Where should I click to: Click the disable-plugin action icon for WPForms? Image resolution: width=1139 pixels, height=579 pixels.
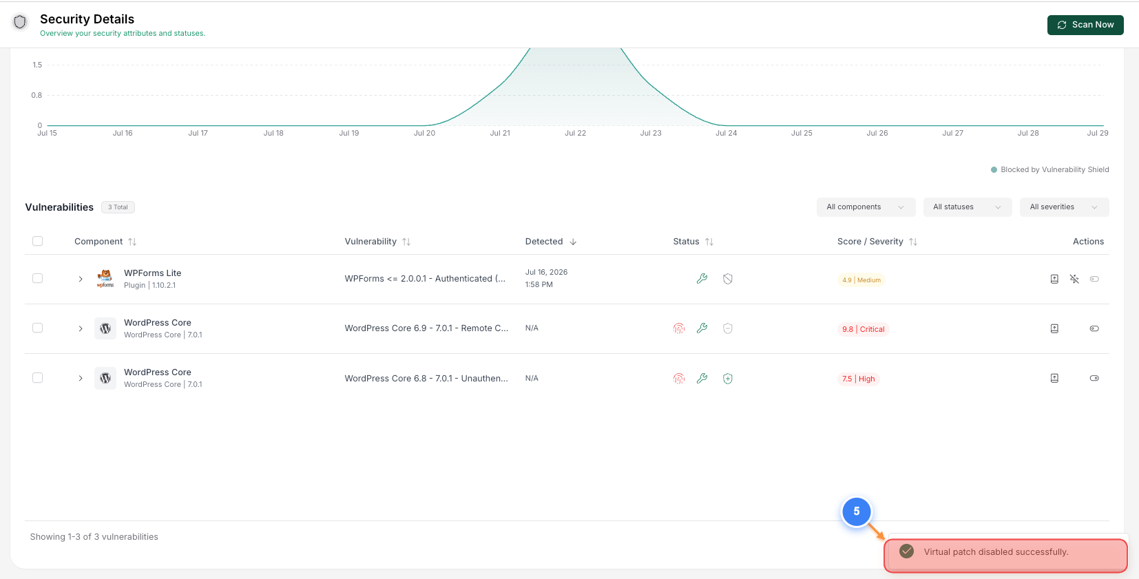(1074, 279)
